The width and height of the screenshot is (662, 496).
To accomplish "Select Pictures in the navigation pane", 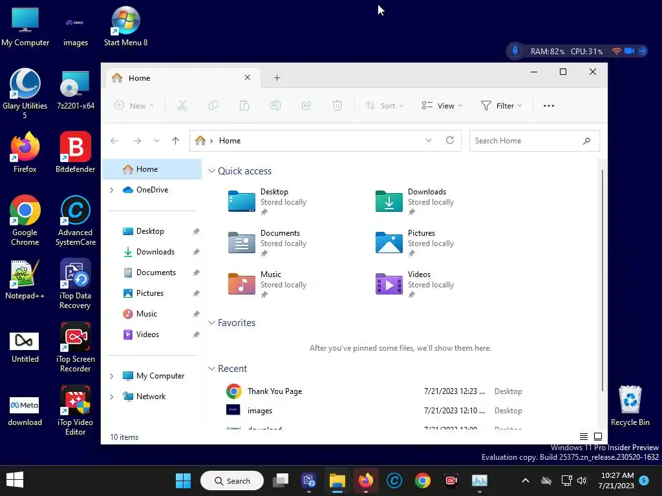I will tap(152, 293).
